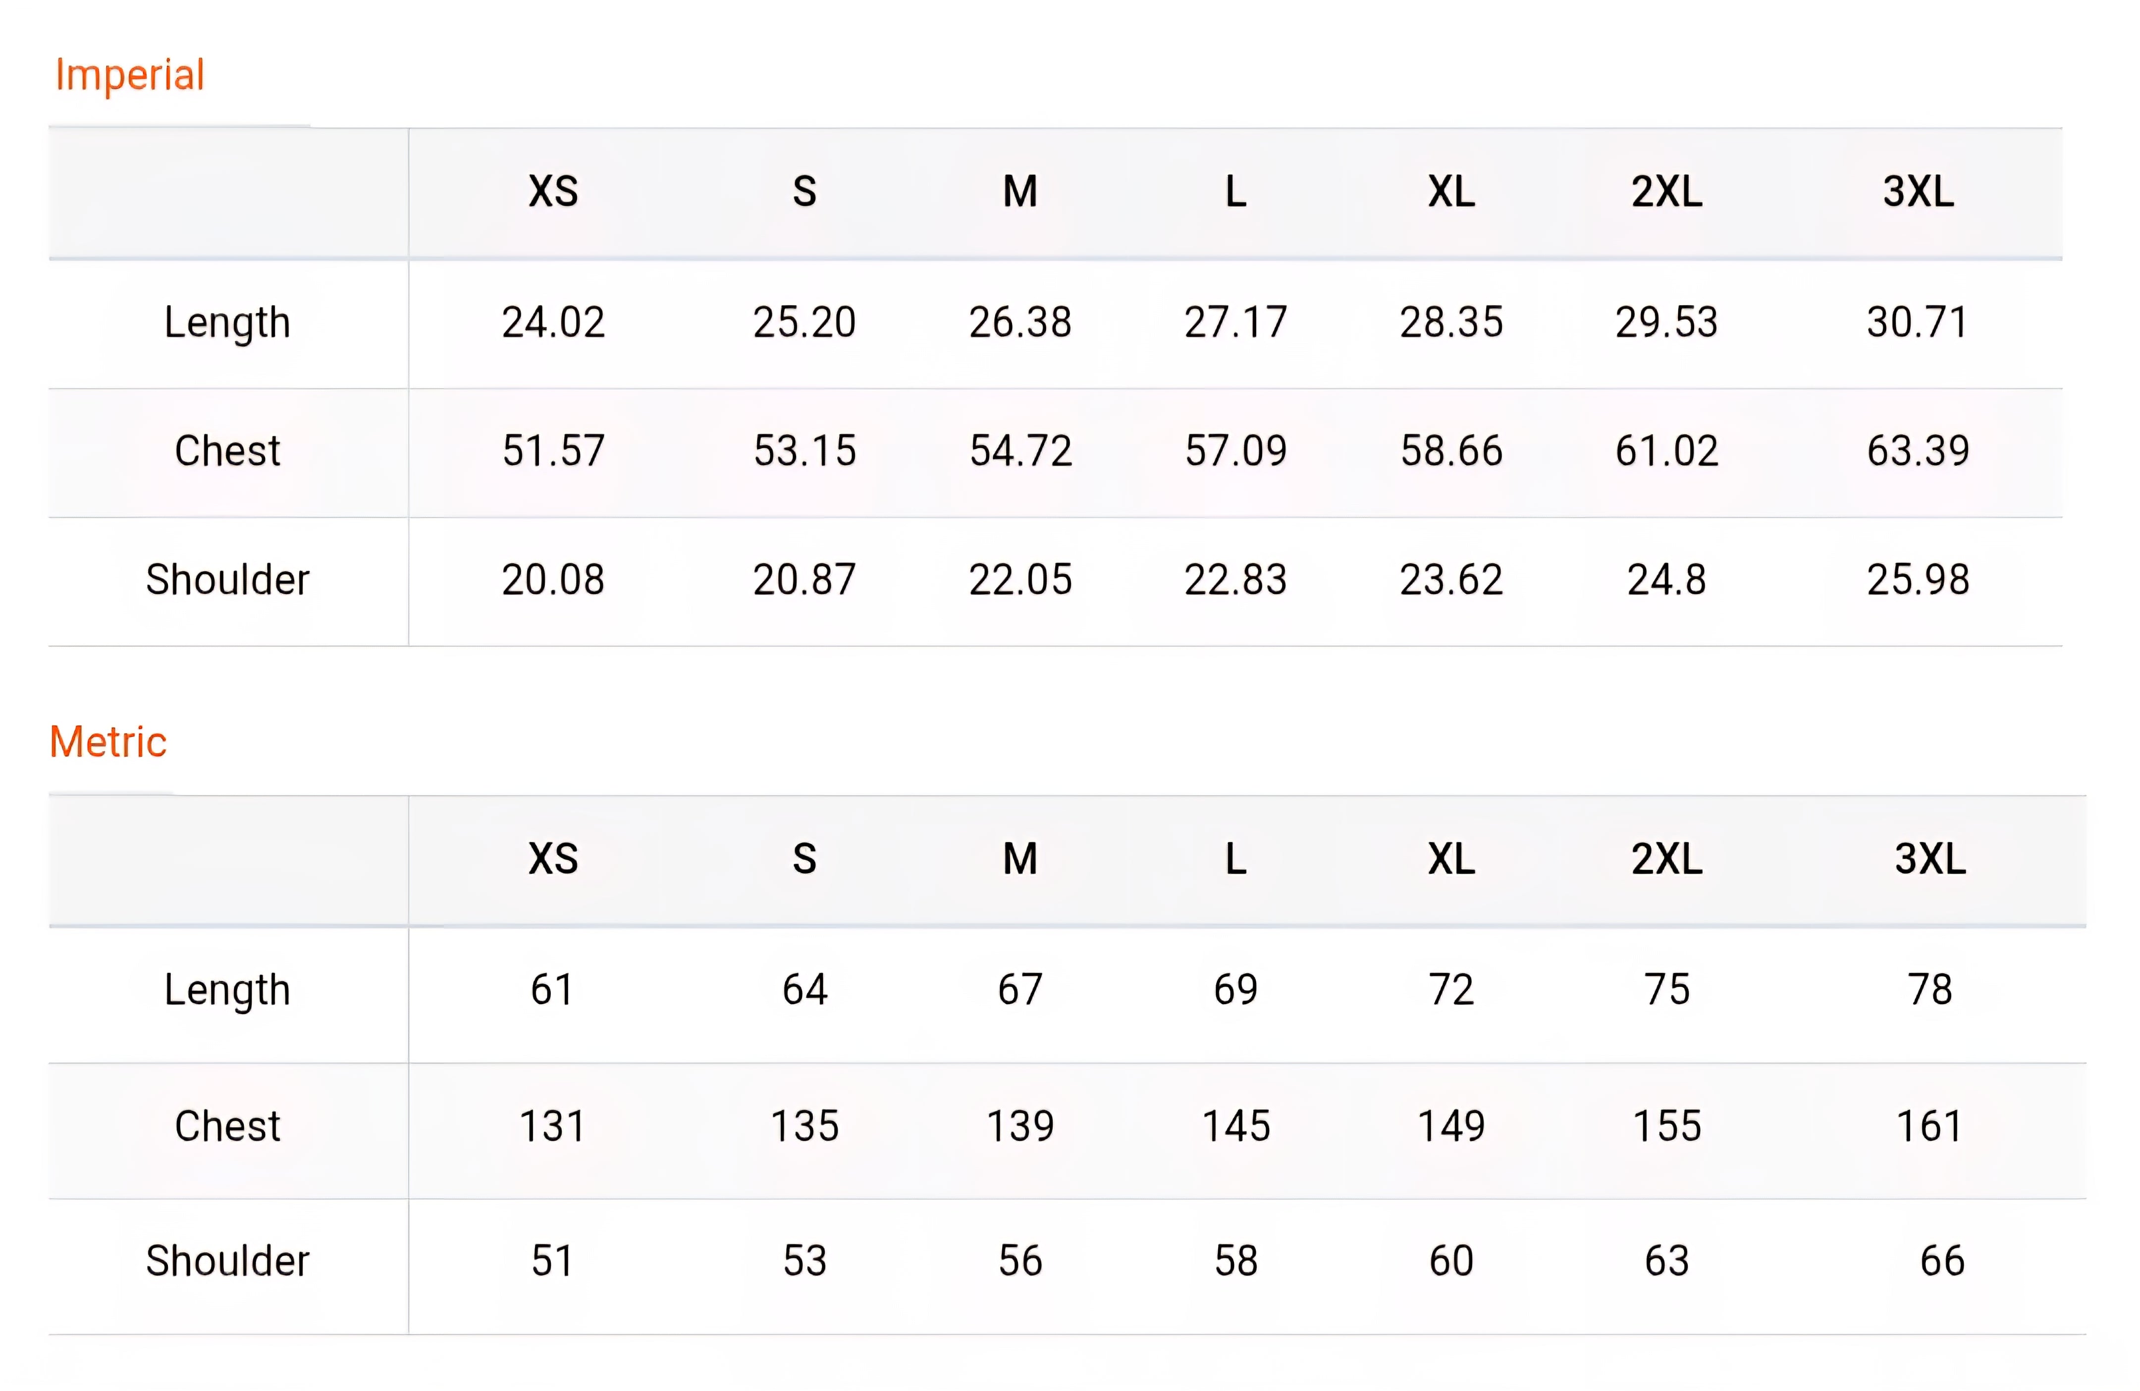The width and height of the screenshot is (2140, 1391).
Task: Select the 57.09 chest value
Action: tap(1235, 450)
